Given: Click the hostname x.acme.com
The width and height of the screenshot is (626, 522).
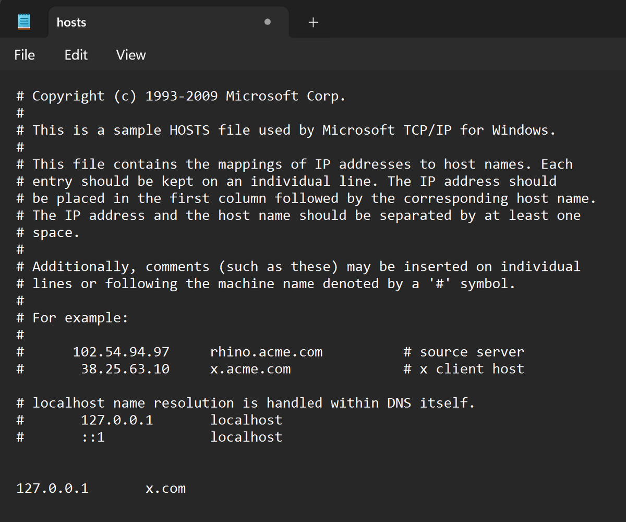Looking at the screenshot, I should [250, 369].
